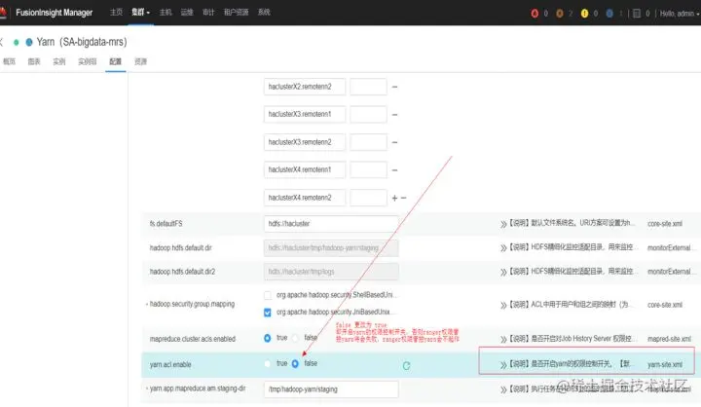Open the 审计 audit menu
The image size is (701, 407).
coord(208,12)
